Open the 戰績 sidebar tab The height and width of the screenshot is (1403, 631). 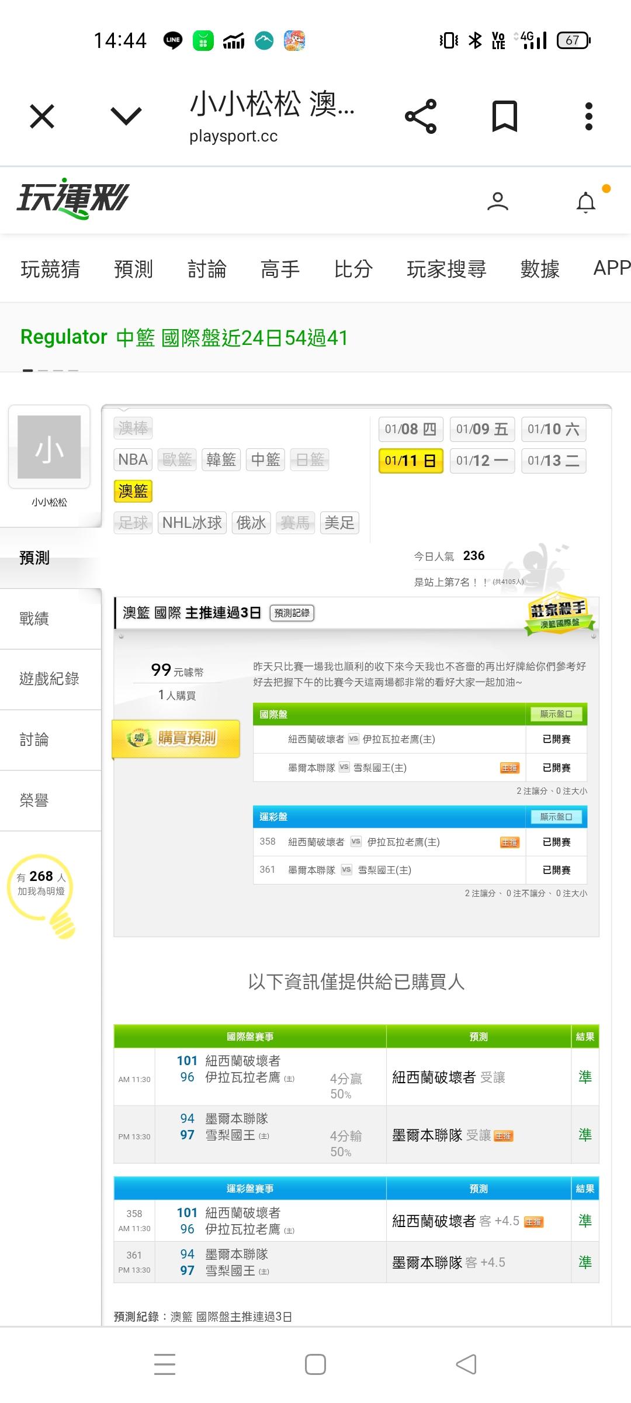coord(50,618)
